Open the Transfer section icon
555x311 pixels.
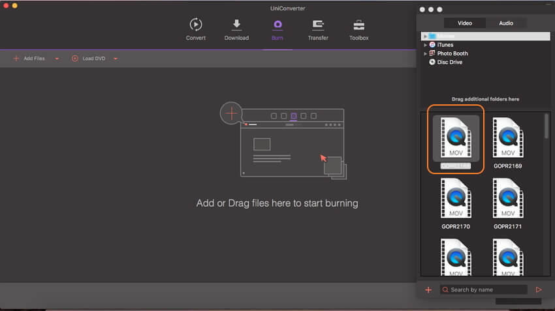point(318,24)
